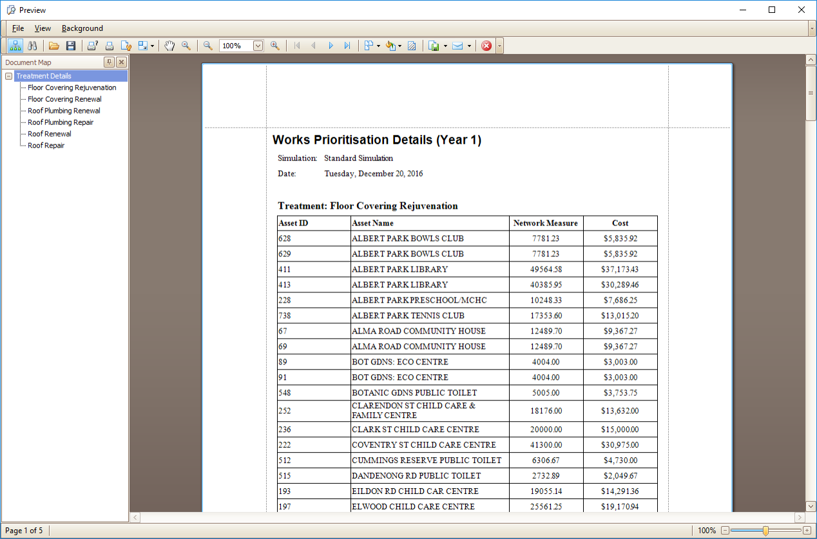Click the binoculars Search icon
This screenshot has height=539, width=817.
click(32, 46)
